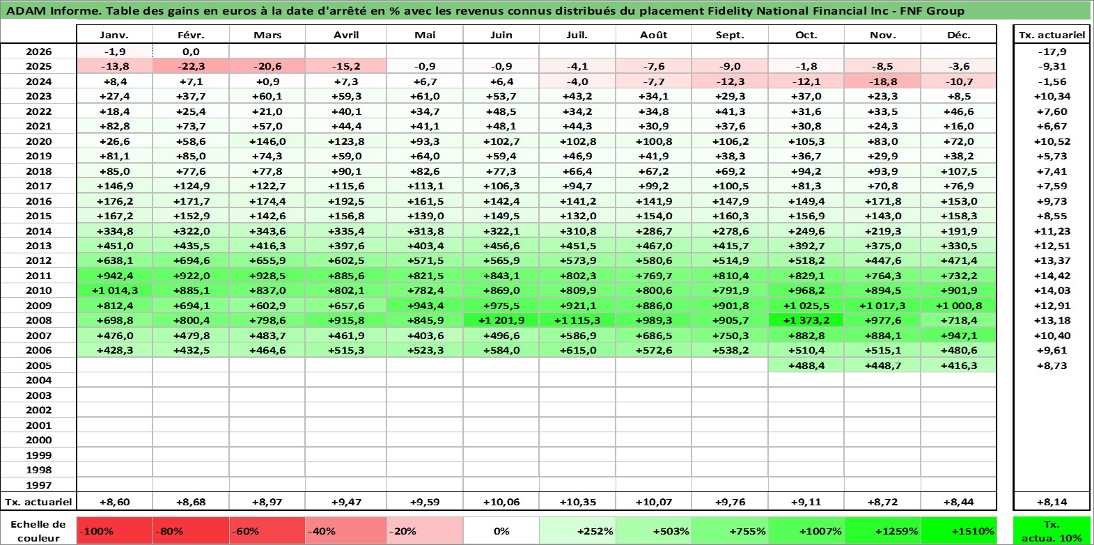Click the '+8,73' actuarial rate for 2005
1094x545 pixels.
[1052, 365]
